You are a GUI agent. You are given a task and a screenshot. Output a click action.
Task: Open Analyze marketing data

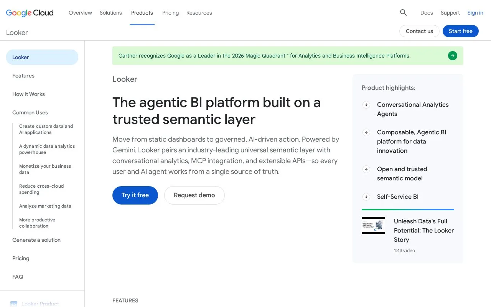click(x=45, y=206)
